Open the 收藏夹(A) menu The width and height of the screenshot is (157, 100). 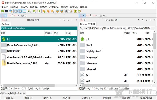pos(54,7)
